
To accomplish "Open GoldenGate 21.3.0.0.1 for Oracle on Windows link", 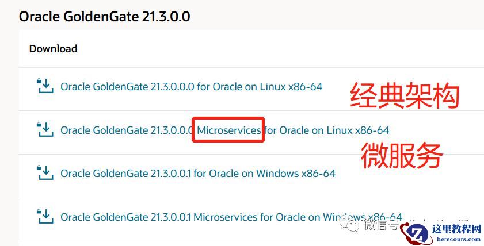I will [198, 174].
